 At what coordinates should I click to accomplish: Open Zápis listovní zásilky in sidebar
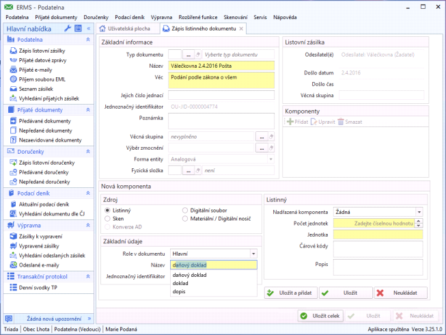tap(42, 51)
